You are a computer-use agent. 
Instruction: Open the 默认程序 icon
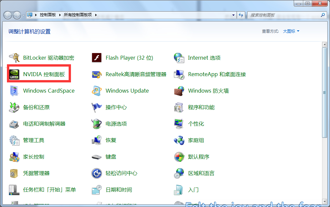179,157
